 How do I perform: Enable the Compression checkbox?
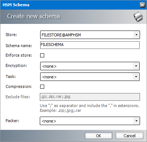pyautogui.click(x=42, y=86)
